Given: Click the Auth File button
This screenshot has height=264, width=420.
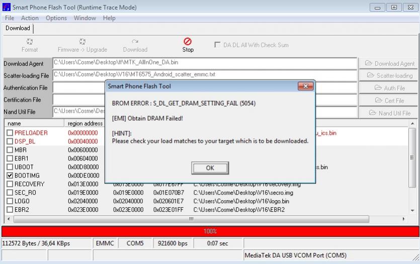Looking at the screenshot, I should tap(388, 88).
